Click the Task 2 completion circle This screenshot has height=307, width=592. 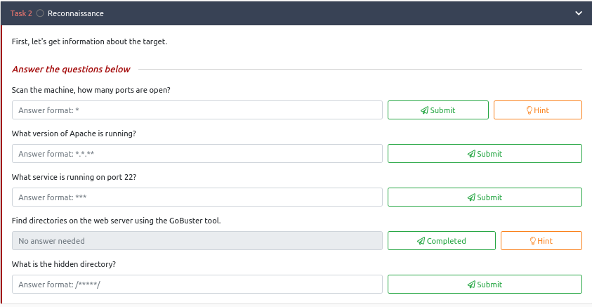coord(40,13)
